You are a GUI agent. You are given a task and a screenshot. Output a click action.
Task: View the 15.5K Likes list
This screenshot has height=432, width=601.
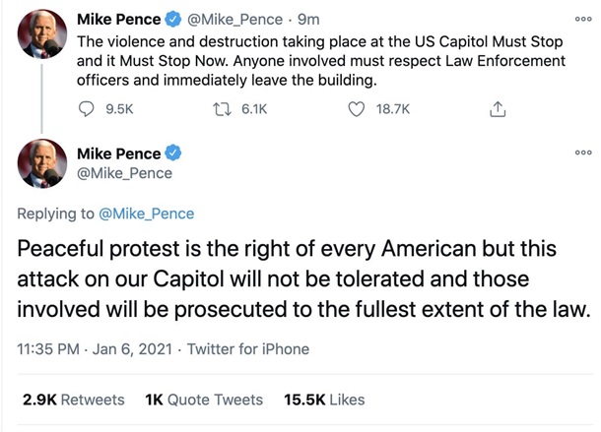tap(323, 399)
